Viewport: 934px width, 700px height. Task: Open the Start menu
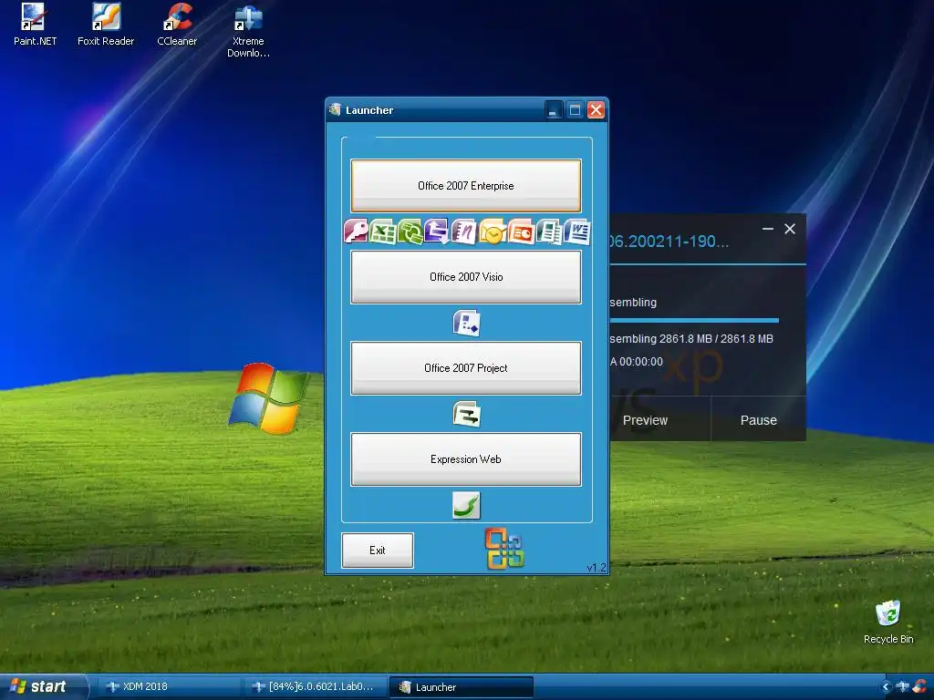pyautogui.click(x=42, y=686)
